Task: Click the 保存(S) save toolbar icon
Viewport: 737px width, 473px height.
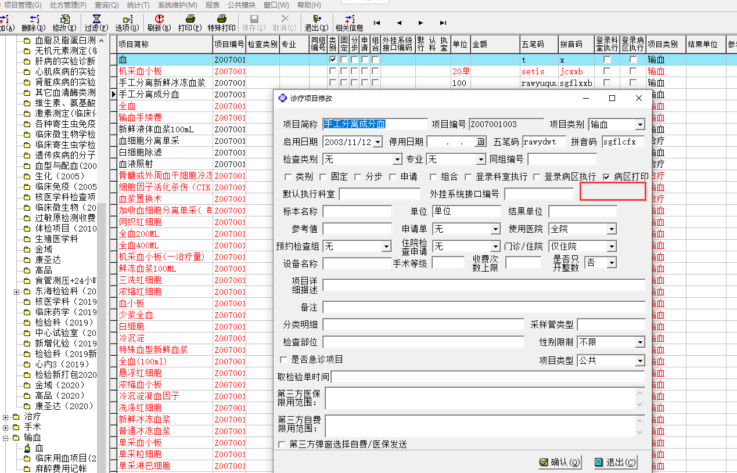Action: (253, 19)
